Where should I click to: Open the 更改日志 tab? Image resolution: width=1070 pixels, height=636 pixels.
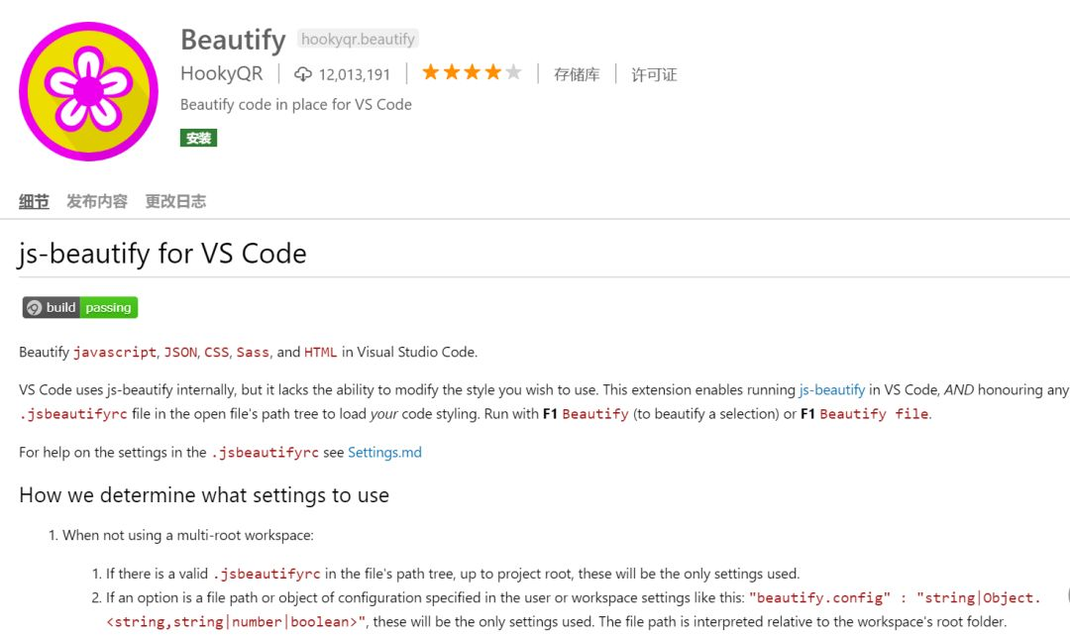pos(175,201)
